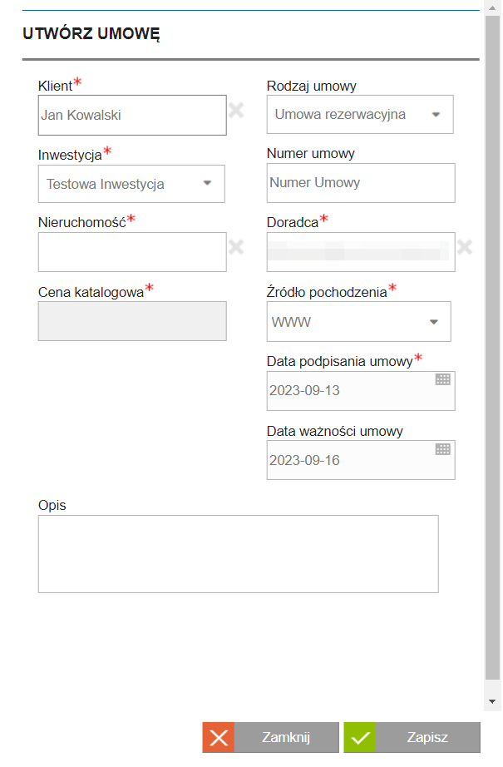This screenshot has height=767, width=503.
Task: Save the contract with Zapisz
Action: (x=412, y=737)
